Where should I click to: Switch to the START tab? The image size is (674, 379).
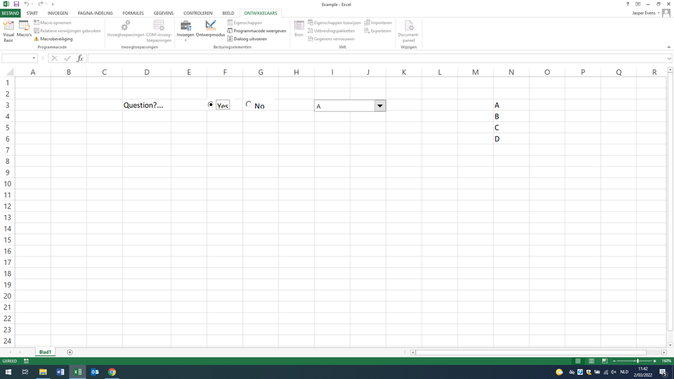click(x=32, y=13)
